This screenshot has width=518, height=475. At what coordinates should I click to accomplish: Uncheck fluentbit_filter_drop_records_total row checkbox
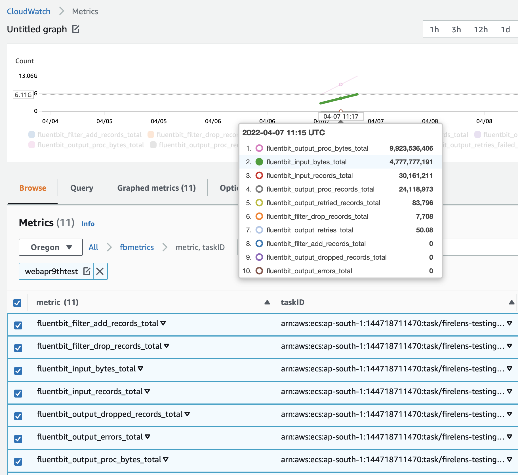(18, 348)
